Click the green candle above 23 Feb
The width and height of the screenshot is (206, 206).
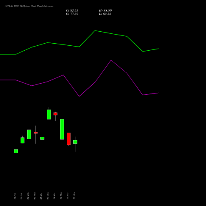(x=23, y=140)
